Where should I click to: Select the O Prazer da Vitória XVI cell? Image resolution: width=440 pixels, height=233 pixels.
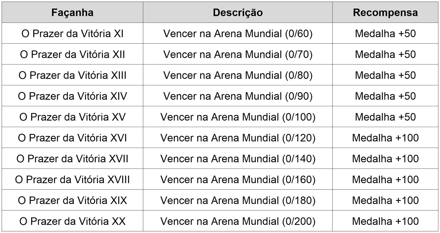[x=72, y=138]
